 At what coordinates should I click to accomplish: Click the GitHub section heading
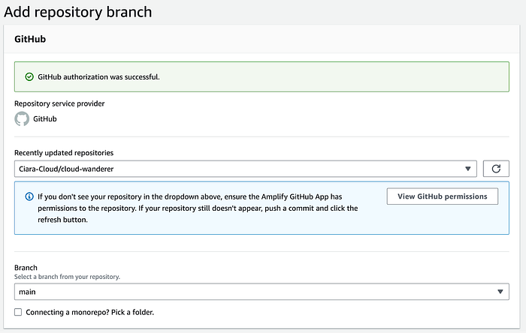click(x=30, y=39)
